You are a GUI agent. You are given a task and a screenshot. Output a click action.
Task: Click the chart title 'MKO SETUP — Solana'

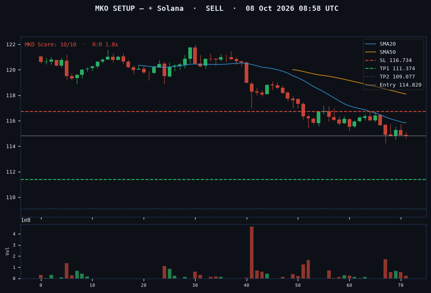coord(139,8)
